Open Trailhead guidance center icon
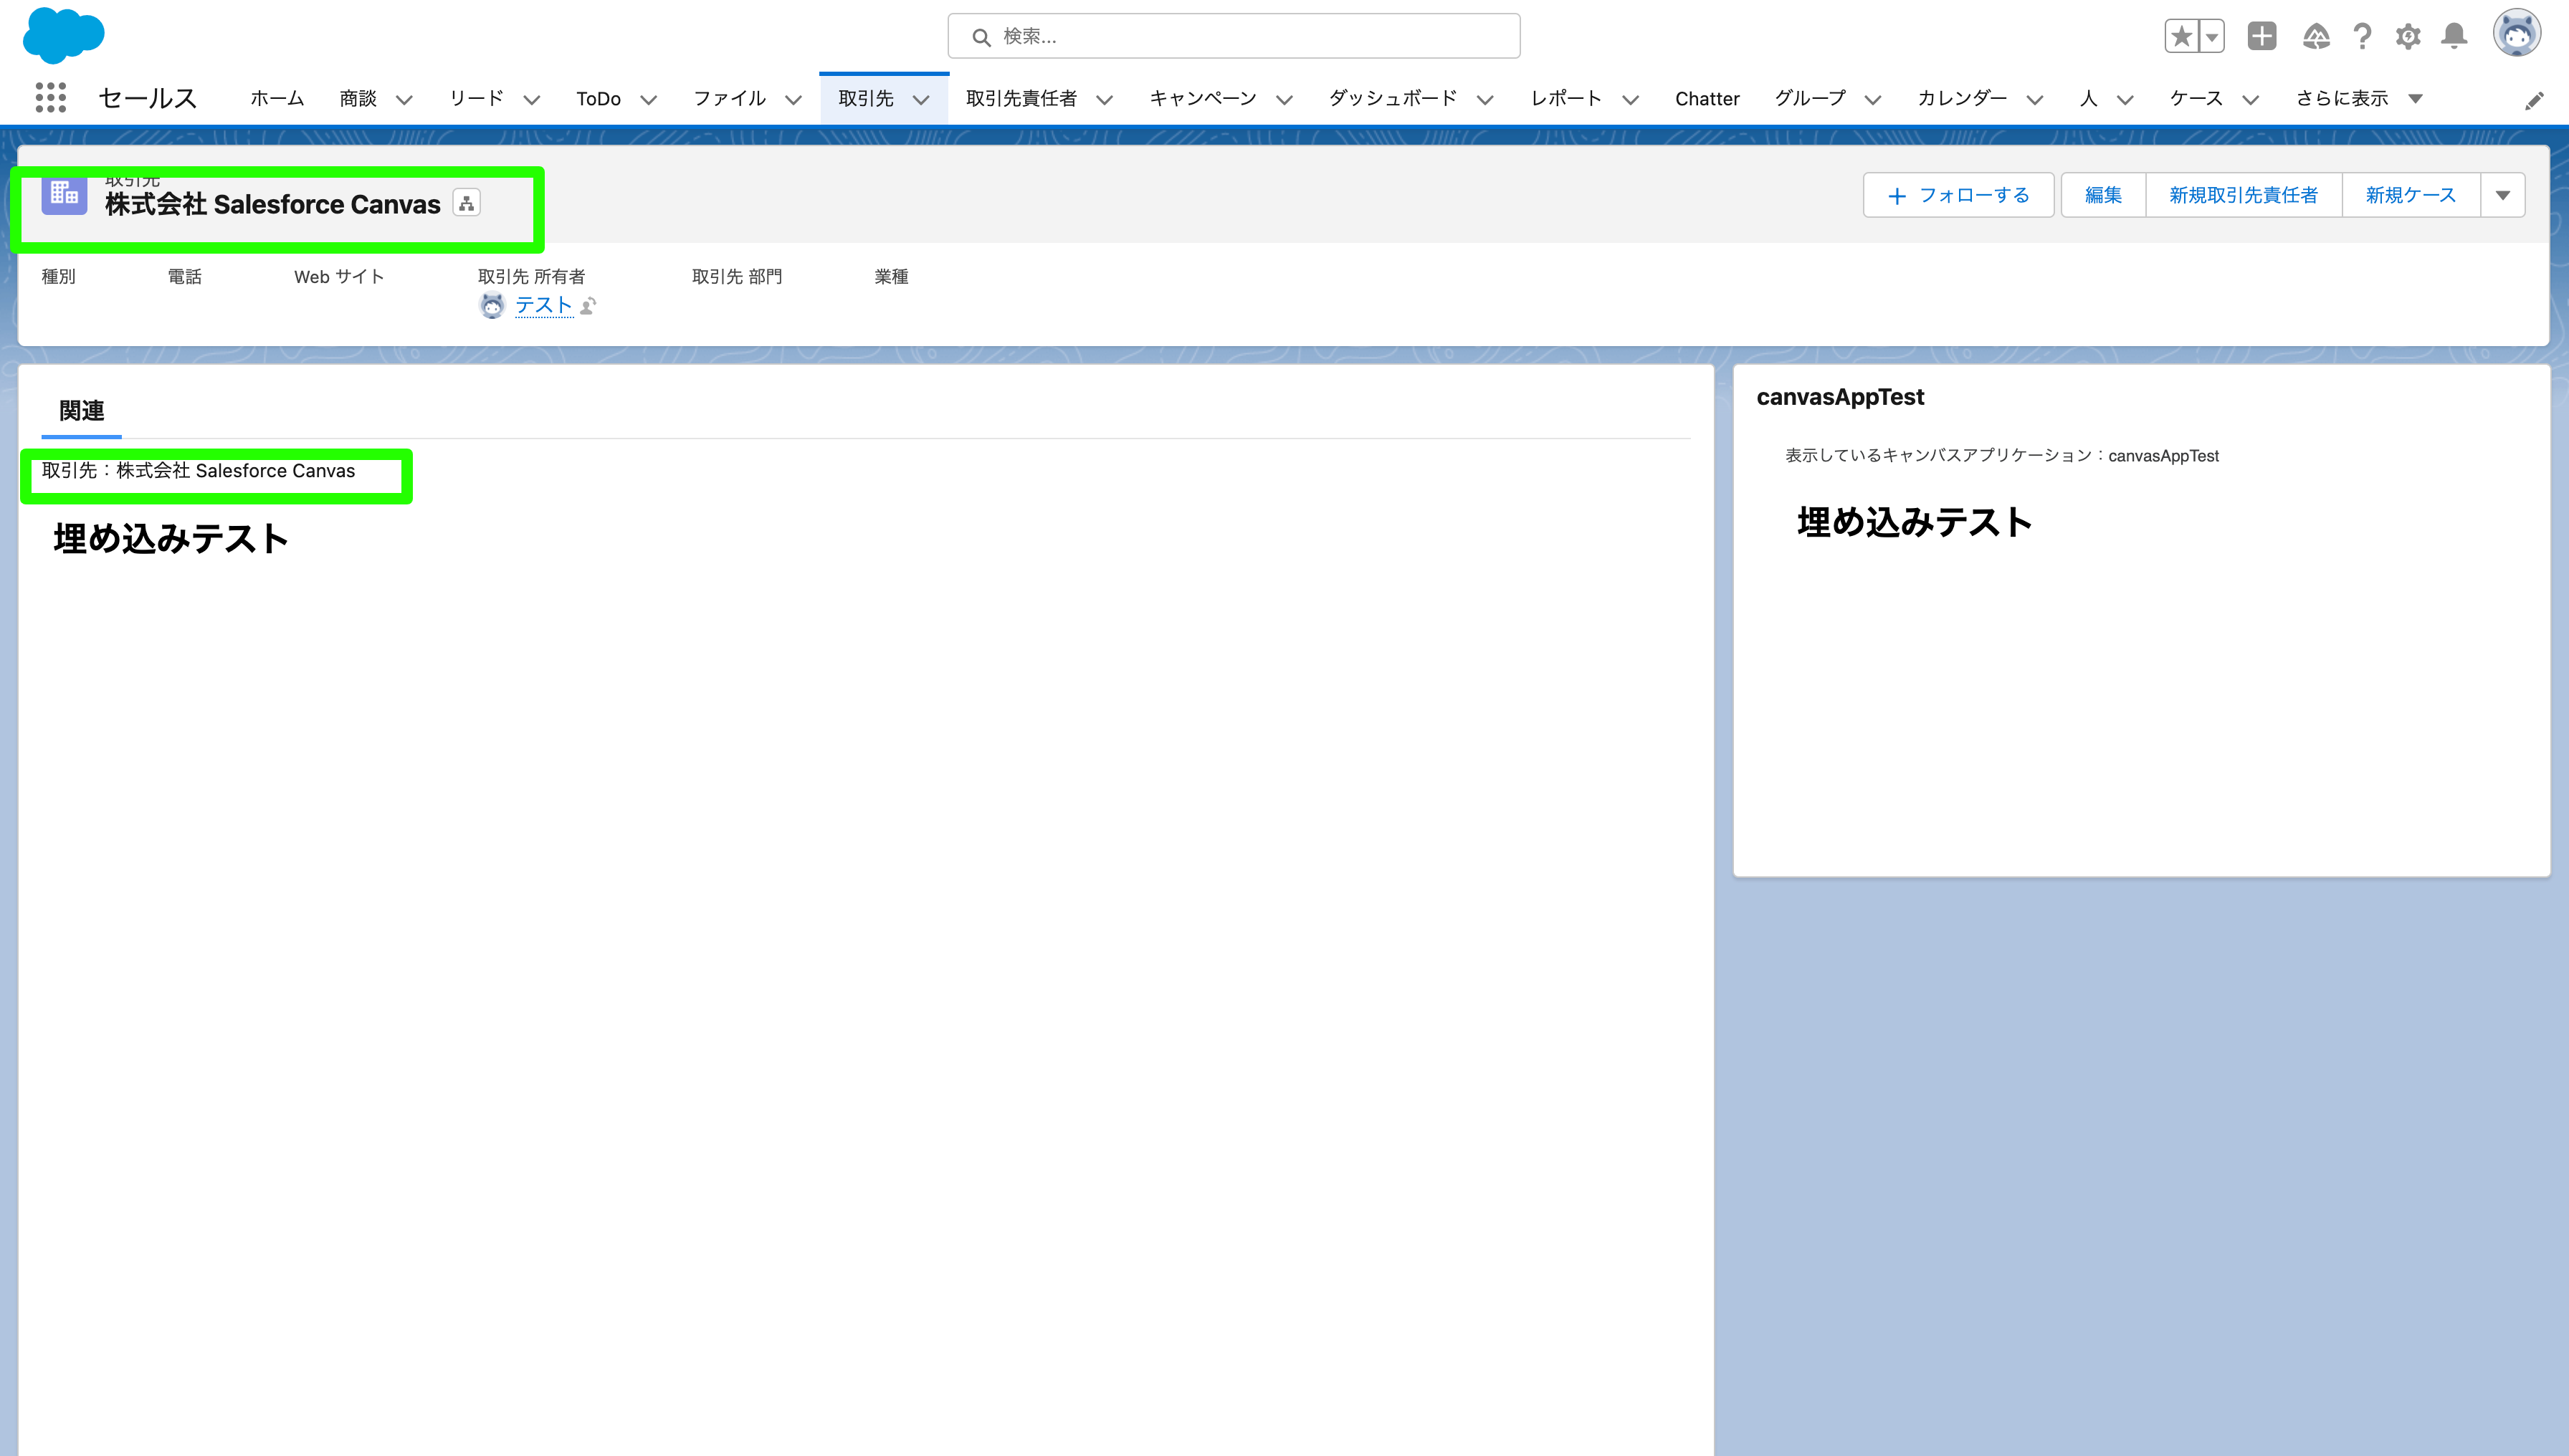The height and width of the screenshot is (1456, 2569). pyautogui.click(x=2317, y=36)
